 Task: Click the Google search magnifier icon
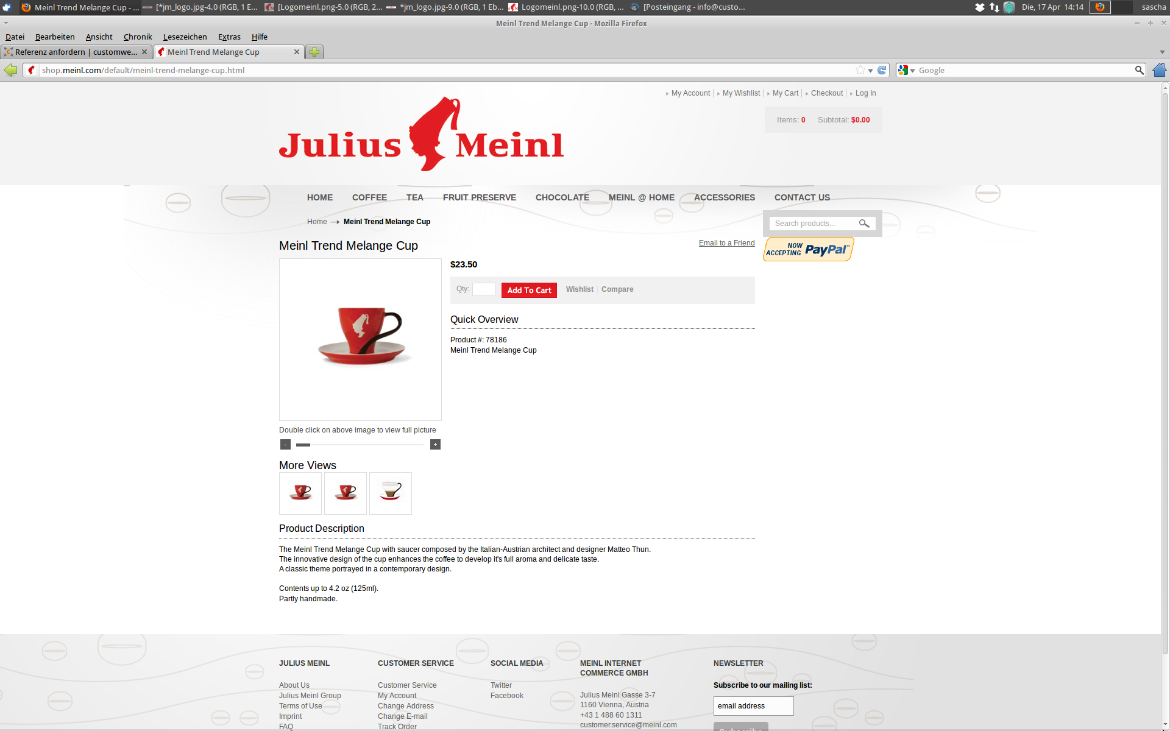coord(1139,70)
